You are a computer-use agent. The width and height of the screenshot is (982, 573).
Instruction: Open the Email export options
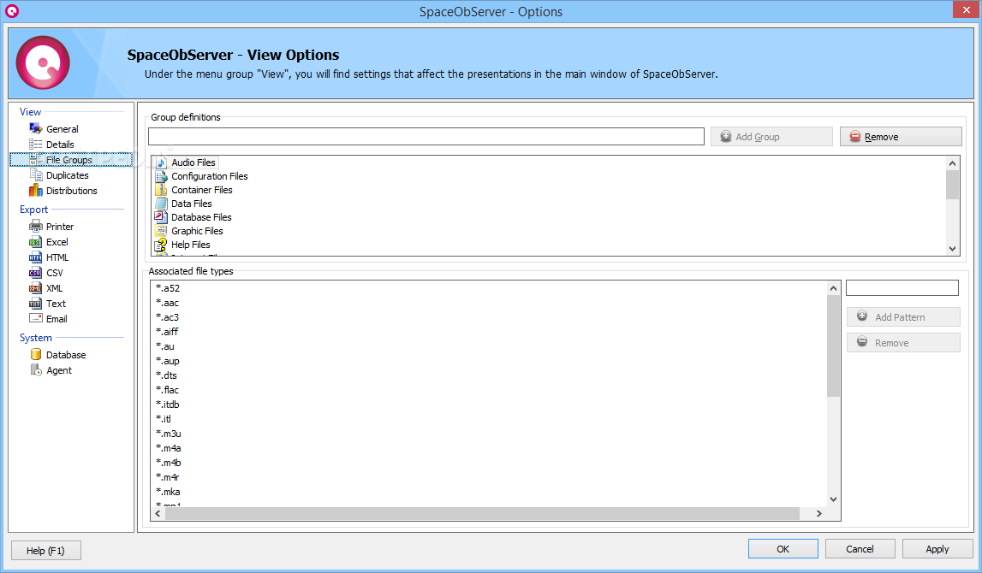click(57, 319)
